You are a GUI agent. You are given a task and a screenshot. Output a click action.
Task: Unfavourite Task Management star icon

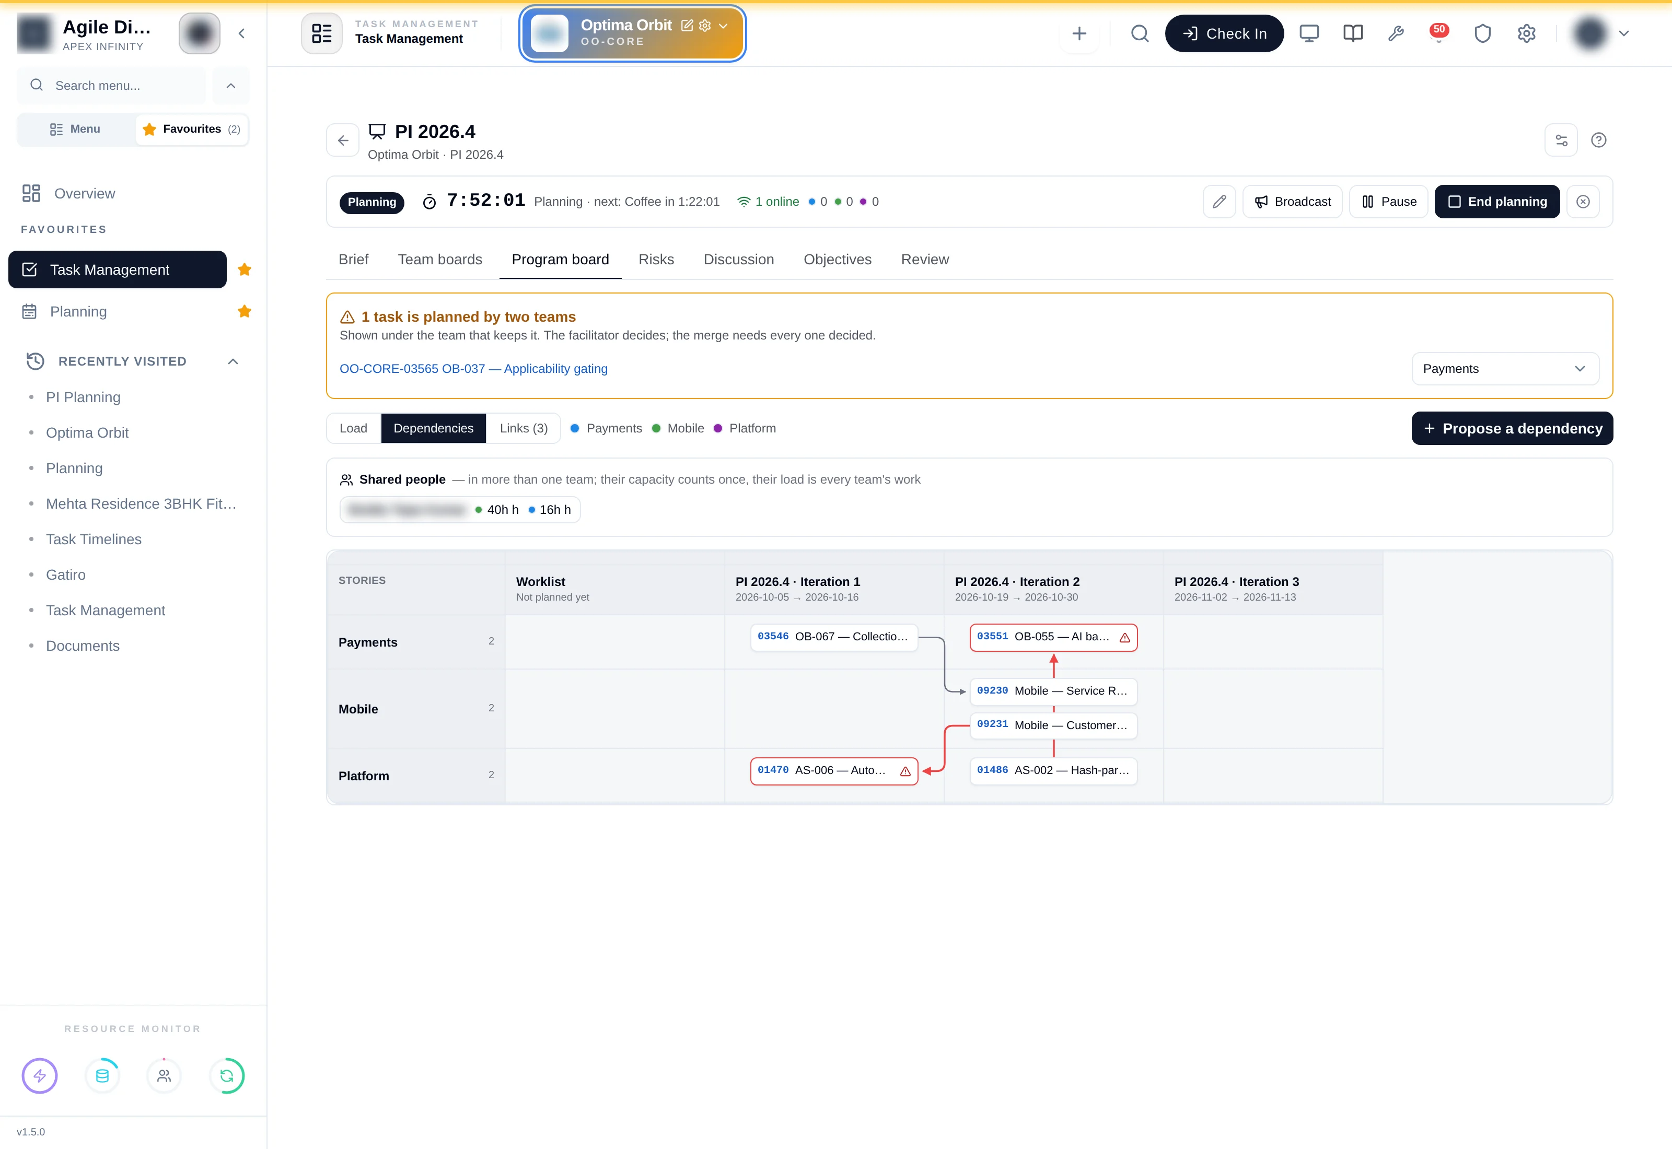pyautogui.click(x=245, y=269)
